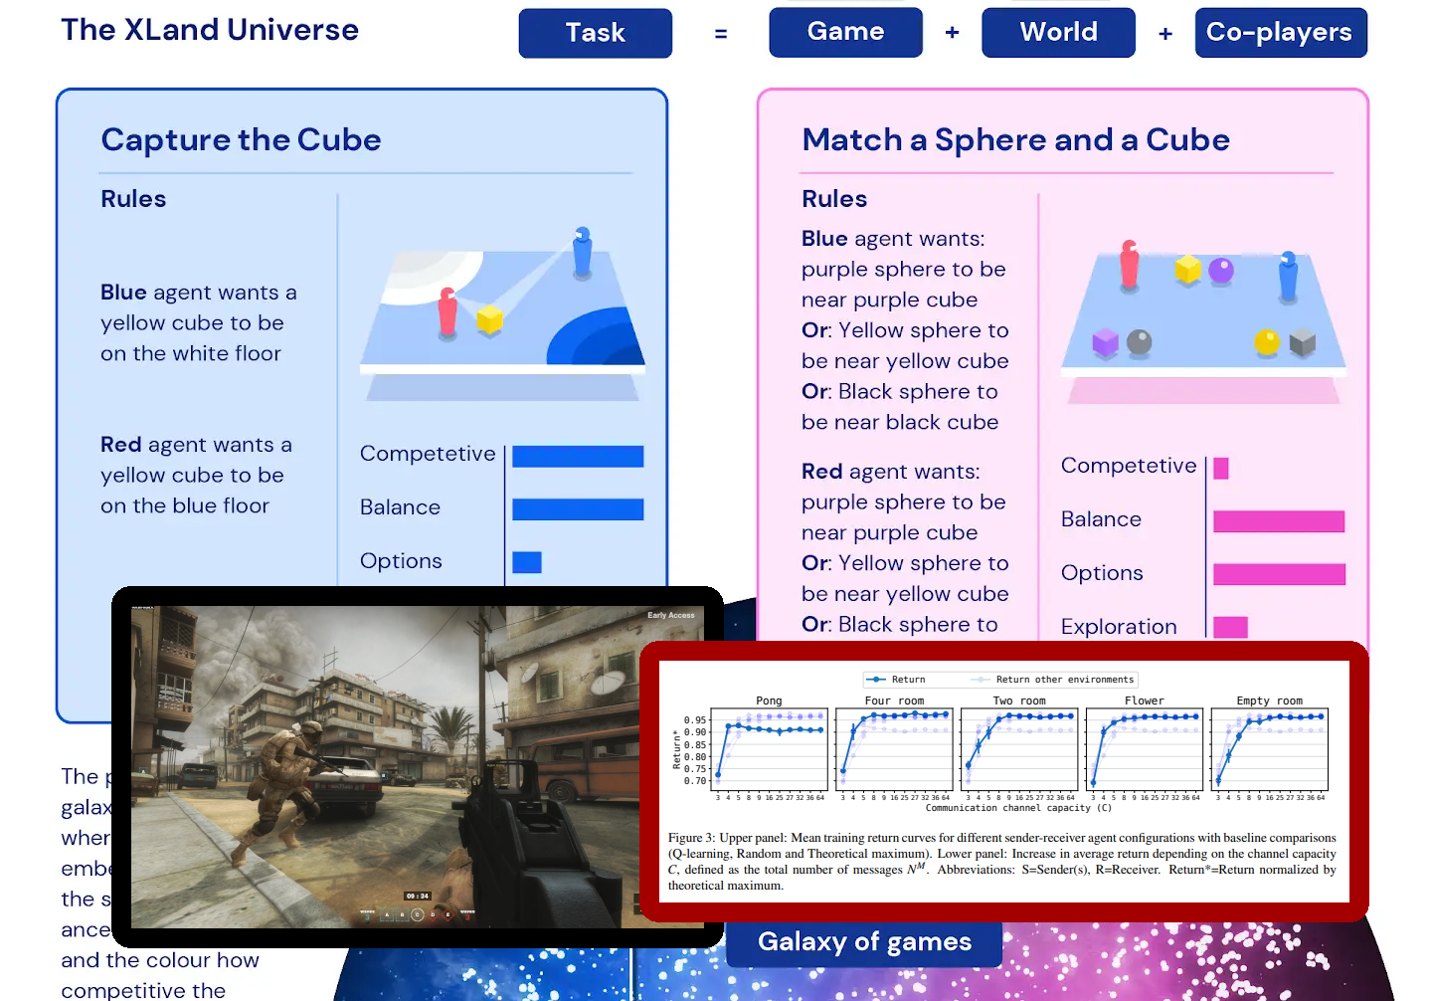
Task: Click the blue floor area in Capture the Cube world
Action: point(600,340)
